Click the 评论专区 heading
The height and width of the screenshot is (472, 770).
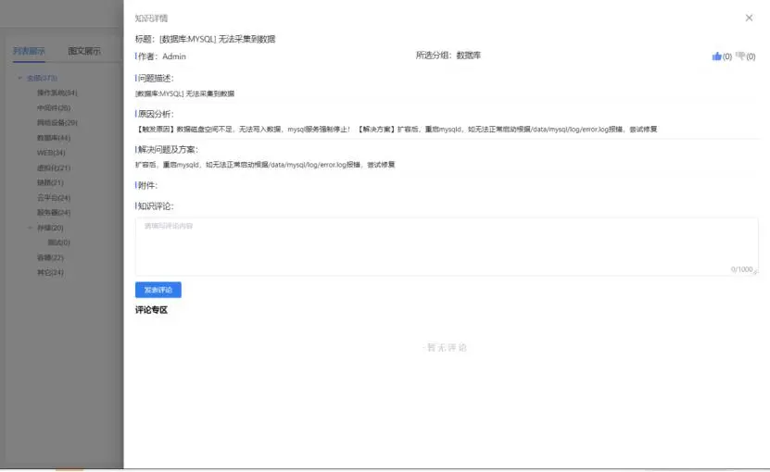point(151,310)
